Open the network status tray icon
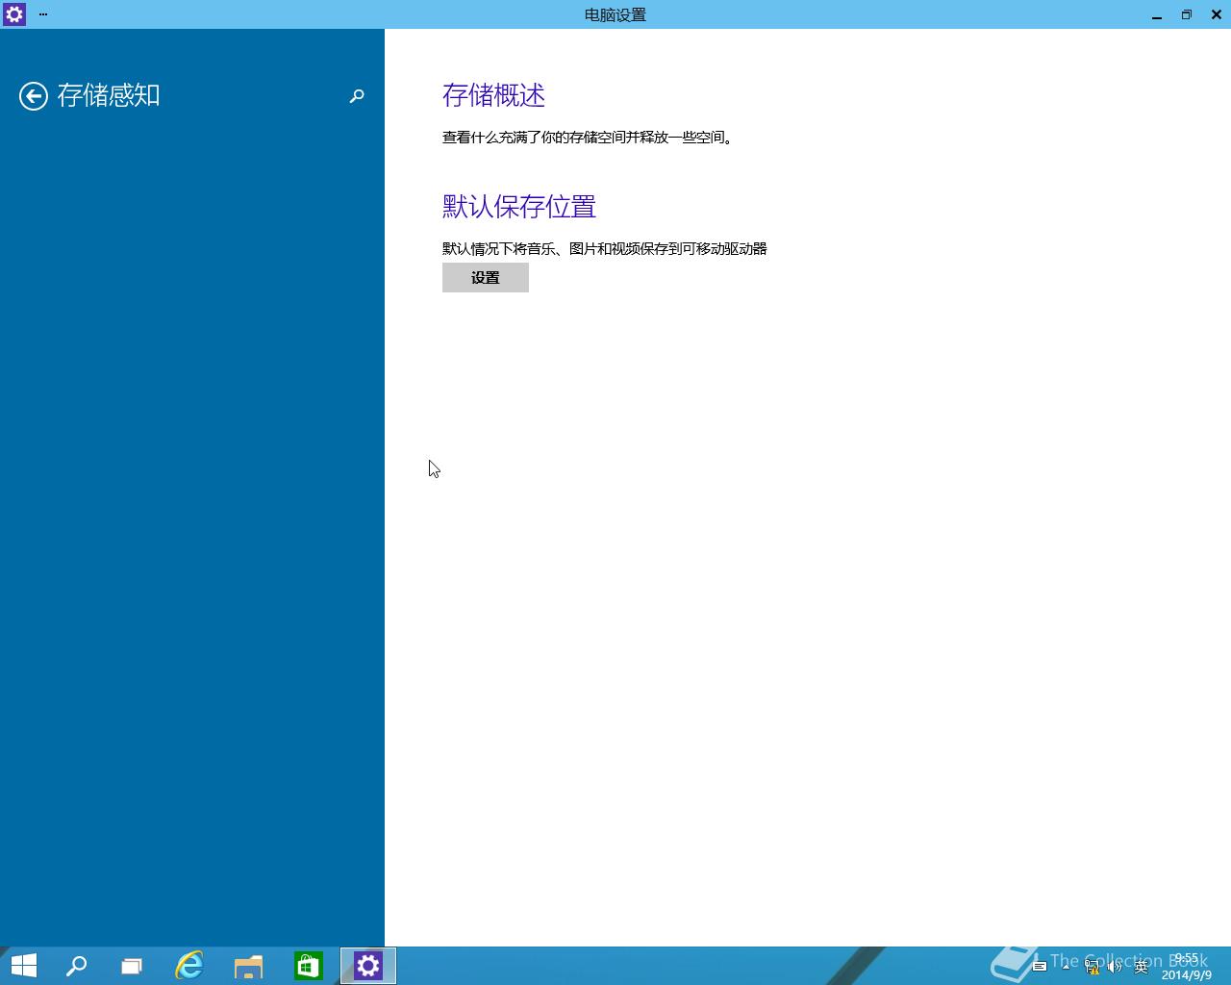Screen dimensions: 1231x985 click(1092, 967)
